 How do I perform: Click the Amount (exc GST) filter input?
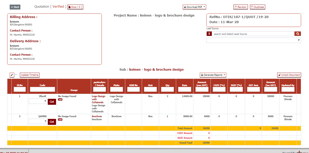click(x=202, y=89)
